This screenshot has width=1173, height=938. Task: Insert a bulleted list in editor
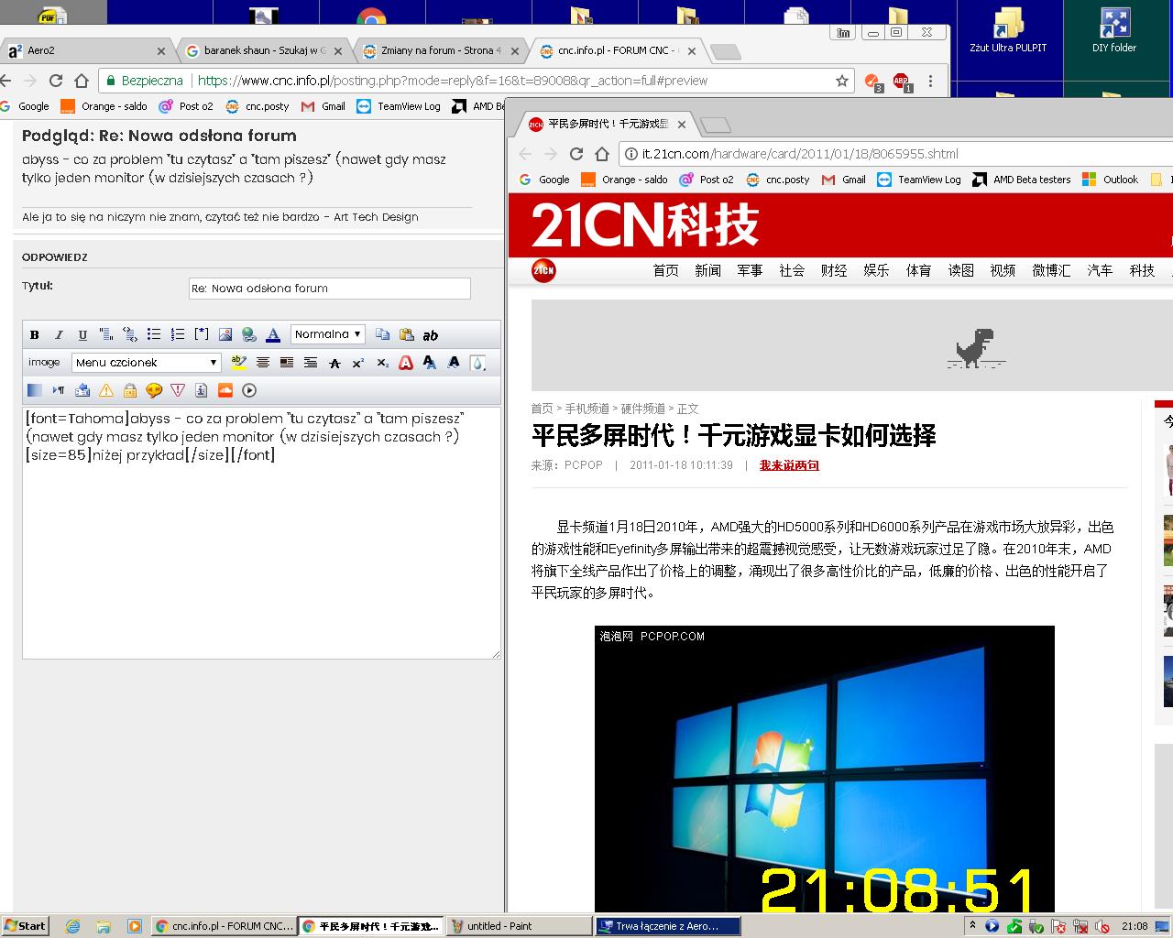pos(154,334)
